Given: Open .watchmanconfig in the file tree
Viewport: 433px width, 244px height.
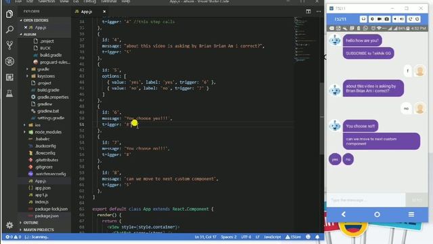Looking at the screenshot, I should coord(51,174).
